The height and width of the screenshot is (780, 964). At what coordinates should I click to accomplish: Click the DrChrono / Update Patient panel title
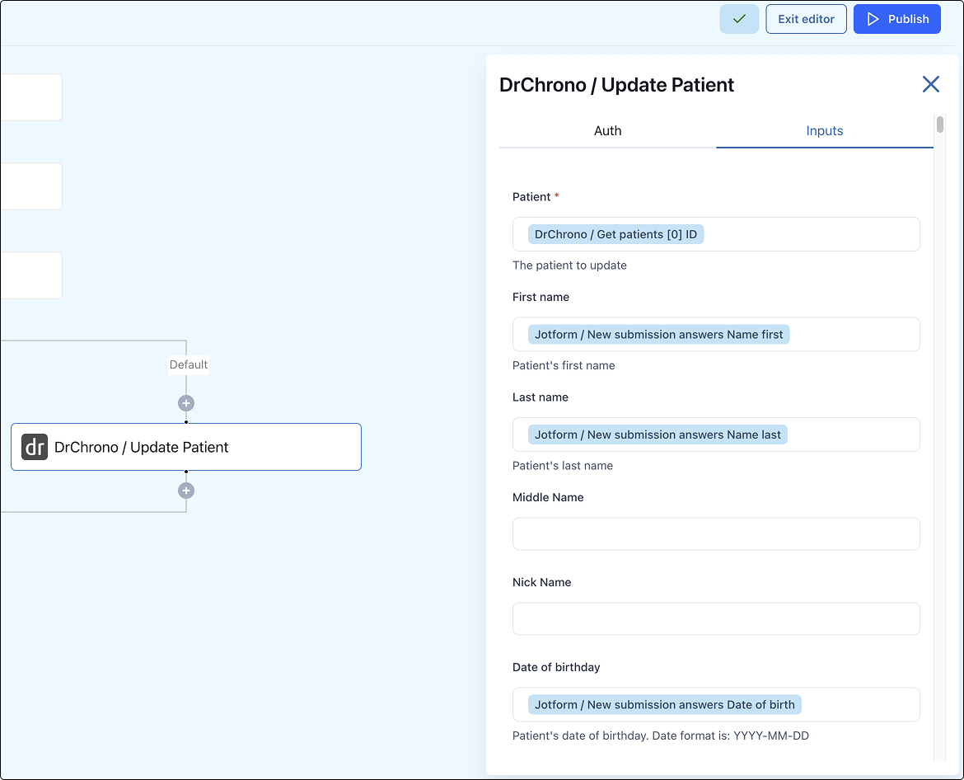616,85
